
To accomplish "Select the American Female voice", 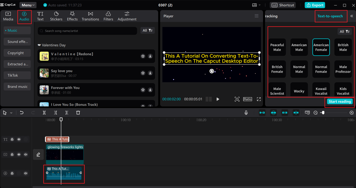I will tap(321, 47).
